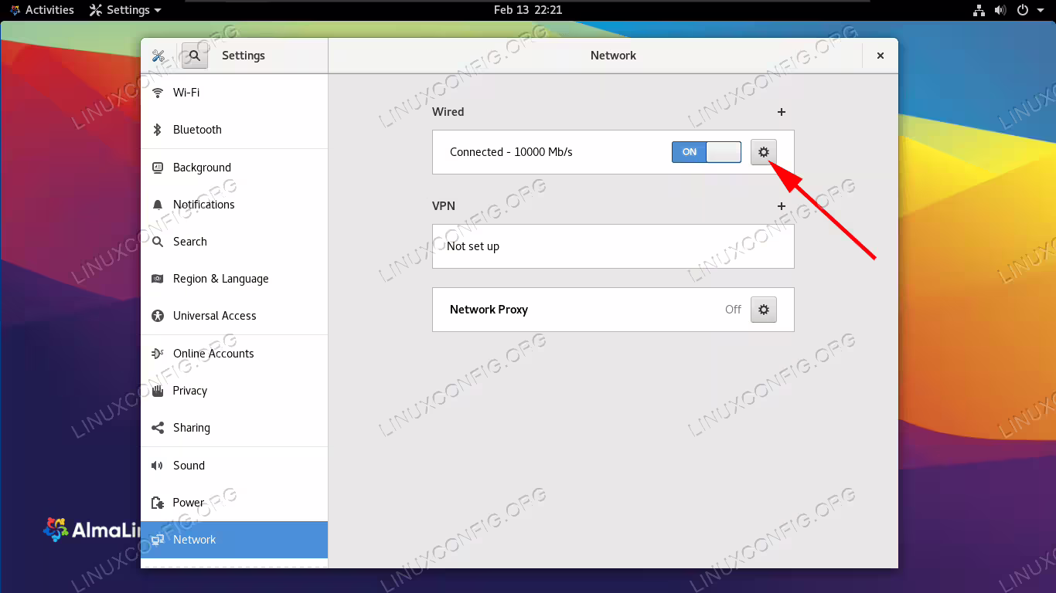The width and height of the screenshot is (1056, 593).
Task: Click the Notifications bell icon
Action: (158, 205)
